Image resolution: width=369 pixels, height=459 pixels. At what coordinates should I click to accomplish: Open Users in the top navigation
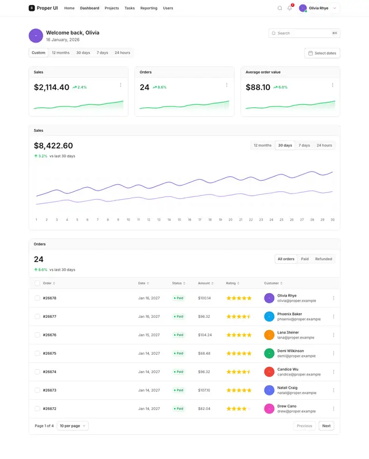click(168, 8)
